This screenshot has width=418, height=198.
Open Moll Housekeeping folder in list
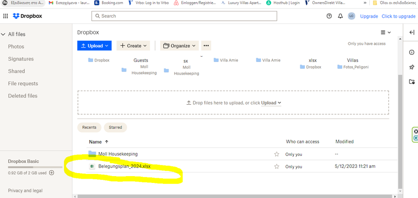(118, 154)
